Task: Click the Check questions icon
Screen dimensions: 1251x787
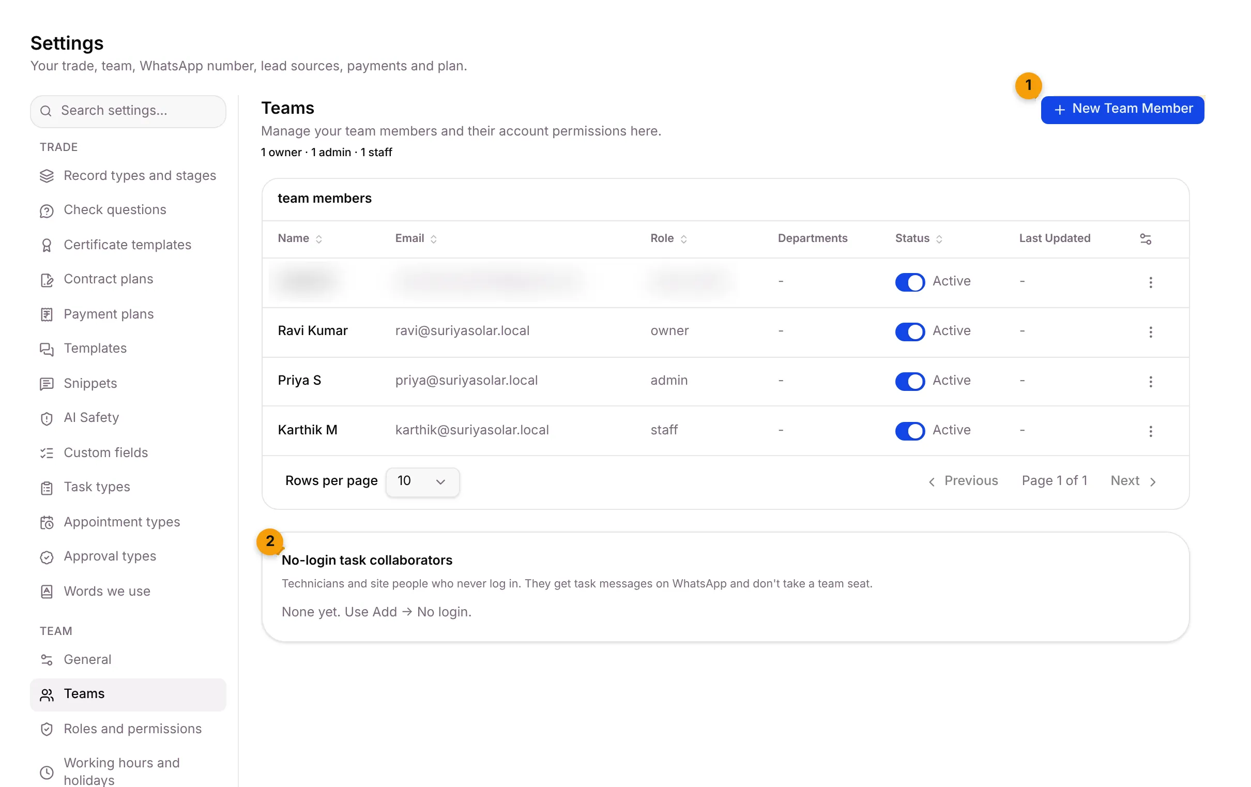Action: [47, 211]
